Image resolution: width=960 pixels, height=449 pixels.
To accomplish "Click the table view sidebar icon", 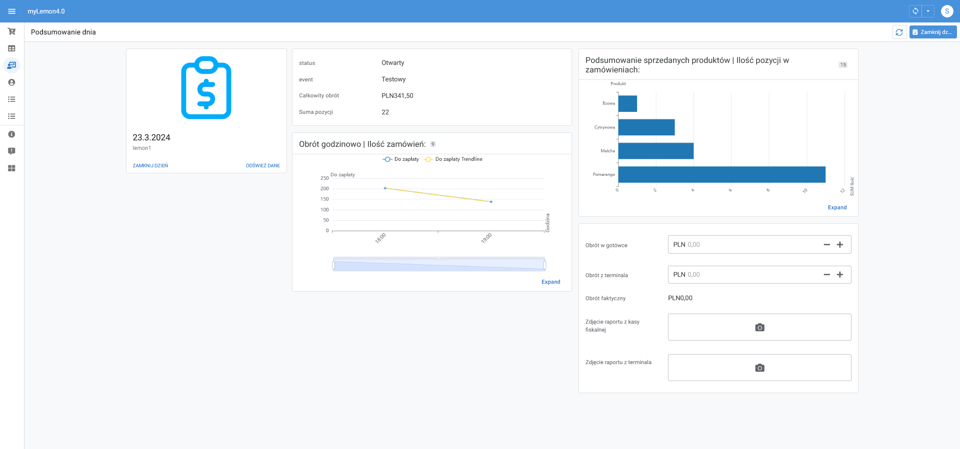I will pos(11,48).
